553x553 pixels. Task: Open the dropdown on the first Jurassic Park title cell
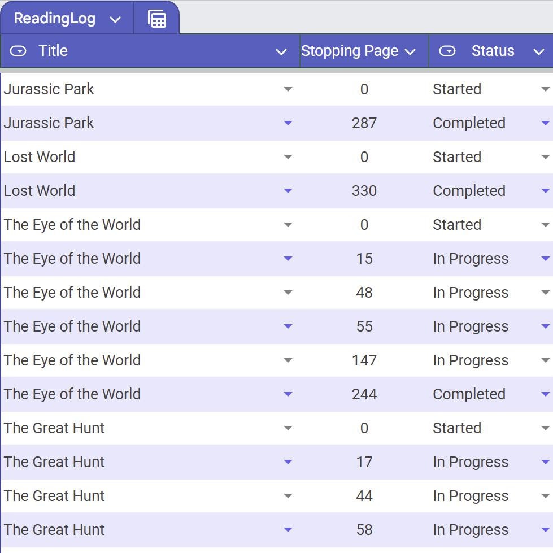click(288, 89)
